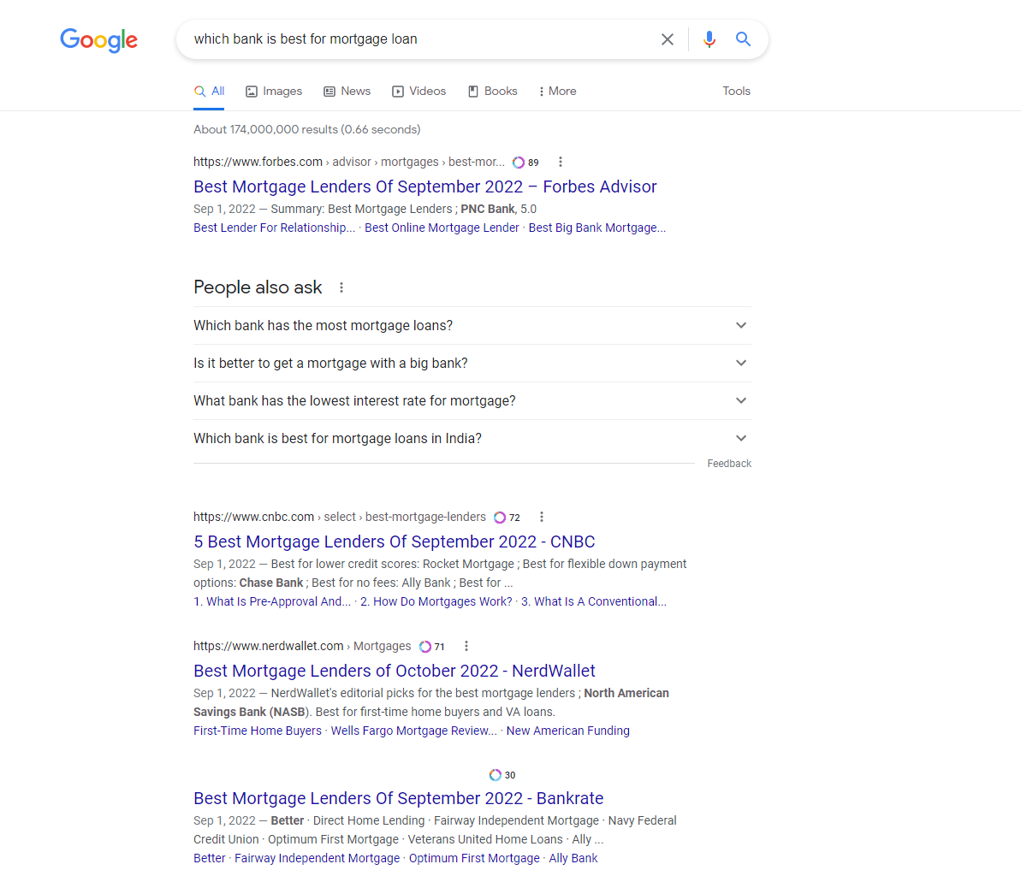
Task: Open Best Mortgage Lenders Bankrate link
Action: click(x=399, y=798)
